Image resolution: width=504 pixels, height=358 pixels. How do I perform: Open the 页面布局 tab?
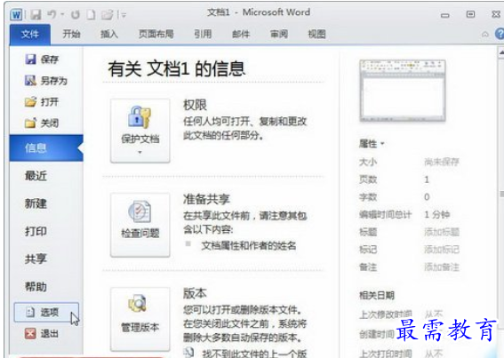tap(156, 34)
